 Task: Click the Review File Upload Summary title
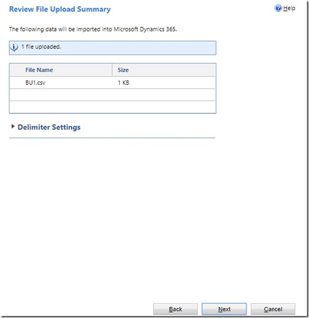click(x=60, y=9)
